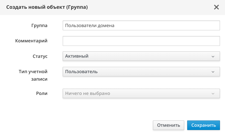Viewport: 225px width, 135px height.
Task: Select the Ничего не выбрано placeholder text
Action: coord(88,94)
